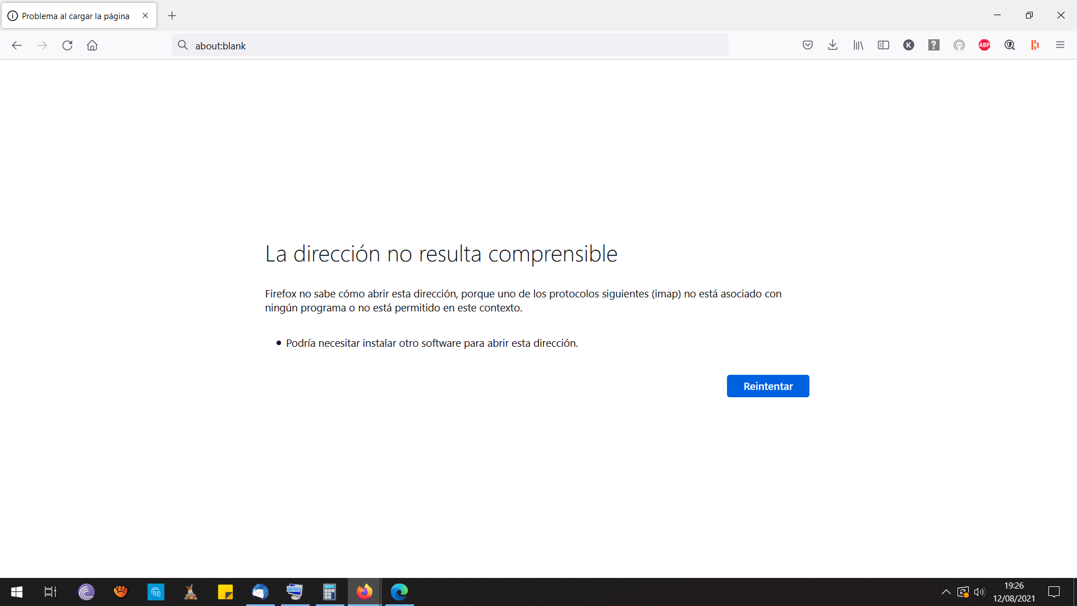Switch to Thunderbird on the taskbar

tap(260, 592)
